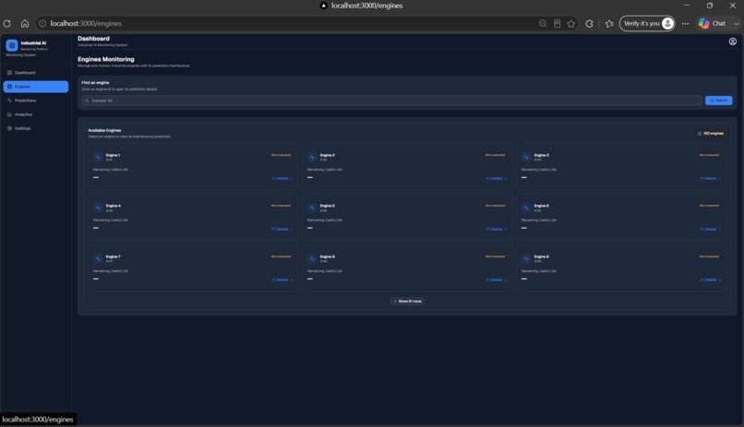The width and height of the screenshot is (744, 427).
Task: Click the activity icon on Engine 2 card
Action: point(312,158)
